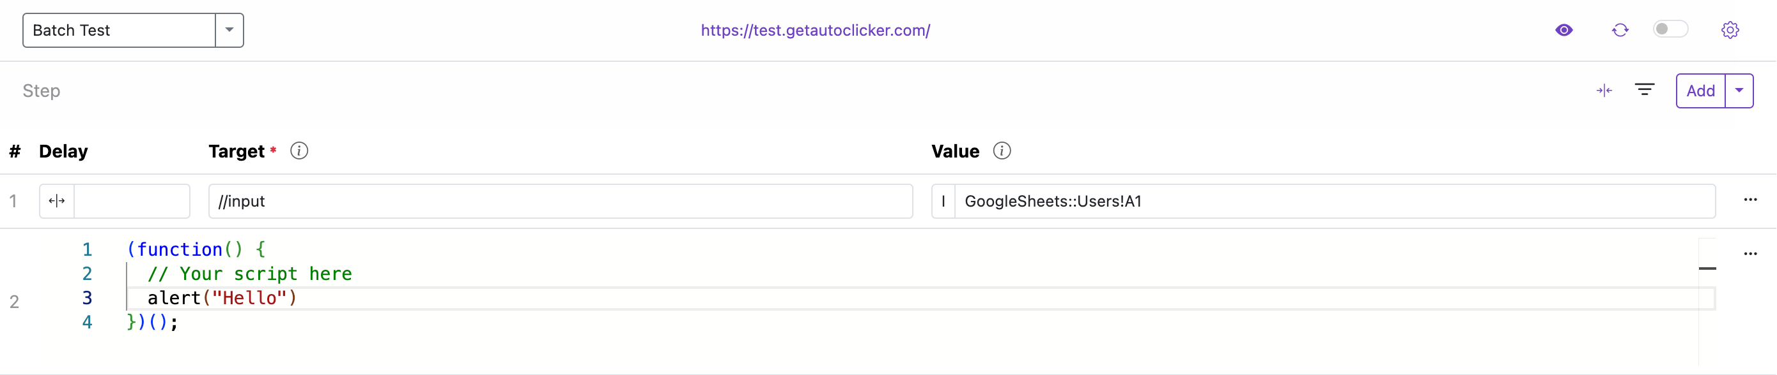Click the code editor scrollbar marker
This screenshot has width=1777, height=375.
click(1707, 268)
